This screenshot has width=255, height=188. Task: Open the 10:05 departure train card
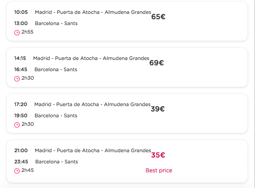(x=127, y=21)
